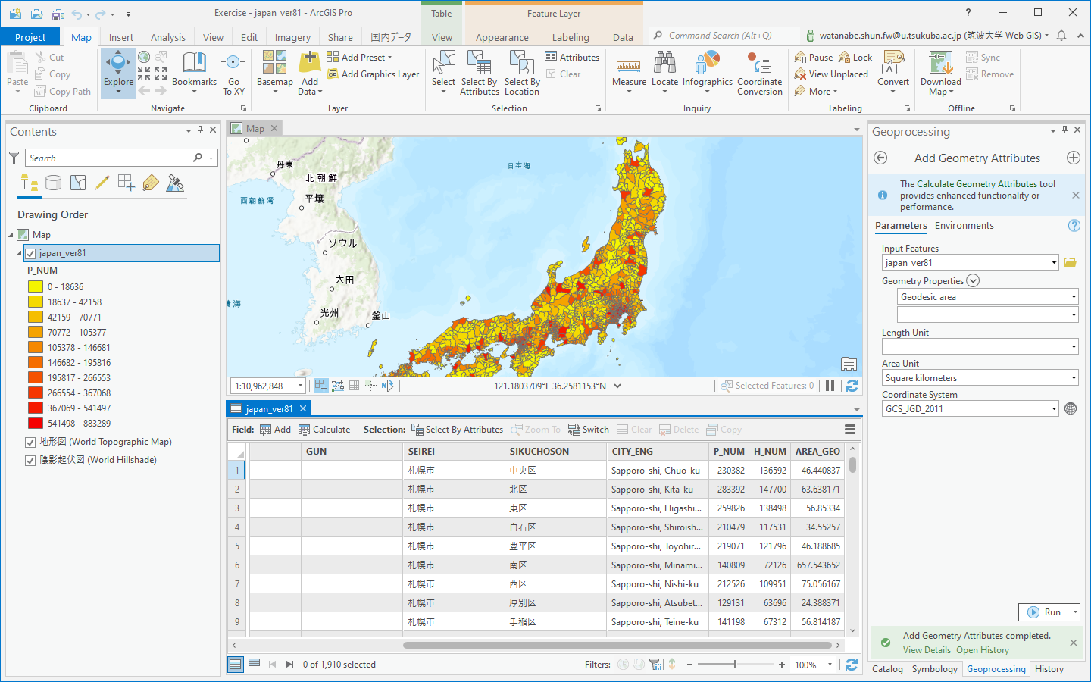
Task: Click the red 541498 - 883289 swatch
Action: [x=36, y=424]
